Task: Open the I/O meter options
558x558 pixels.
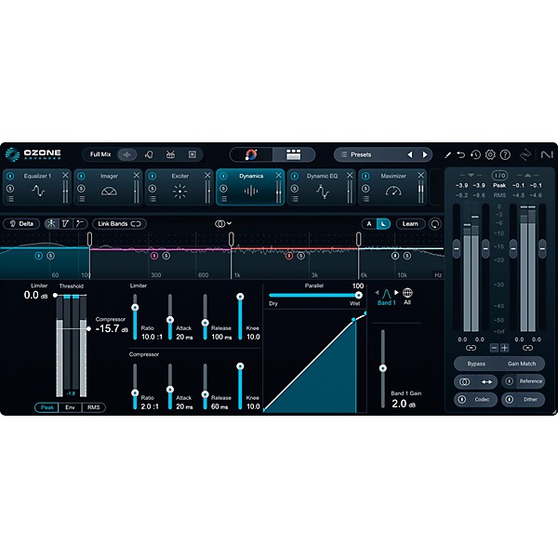Action: coord(499,176)
